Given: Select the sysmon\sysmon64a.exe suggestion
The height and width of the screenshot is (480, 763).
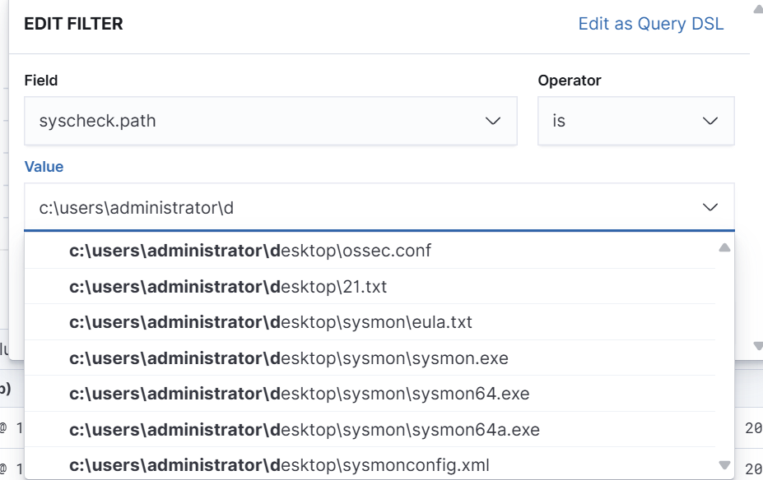Looking at the screenshot, I should (305, 430).
